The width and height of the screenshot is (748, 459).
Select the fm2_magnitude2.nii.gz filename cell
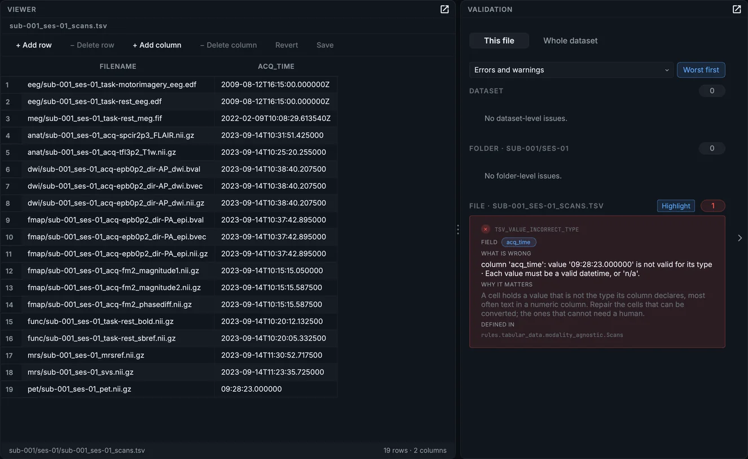(118, 288)
